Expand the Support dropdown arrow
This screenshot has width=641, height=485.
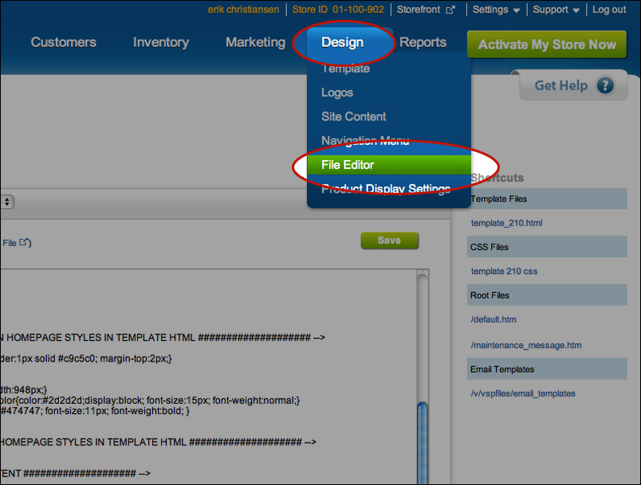[576, 10]
